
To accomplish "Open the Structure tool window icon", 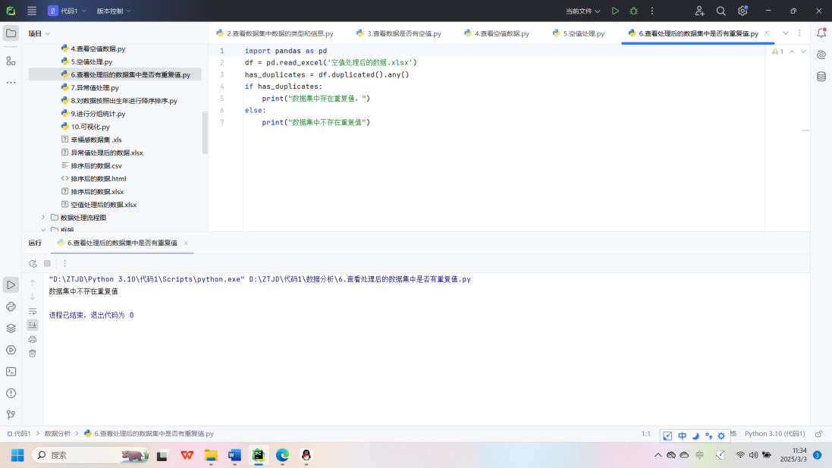I will tap(11, 61).
